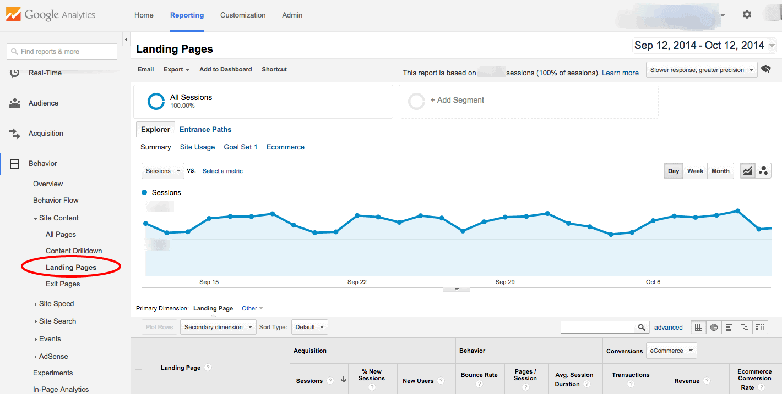Switch report display to motion chart
Screen dimensions: 782x394
tap(763, 170)
